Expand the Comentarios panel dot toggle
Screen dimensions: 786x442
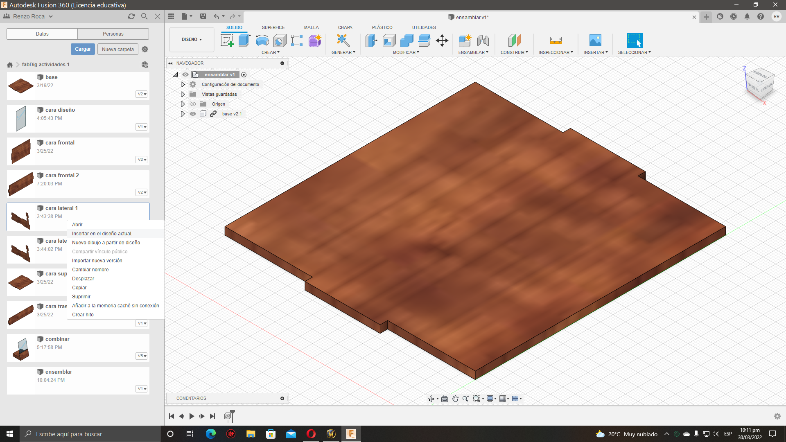(x=282, y=398)
